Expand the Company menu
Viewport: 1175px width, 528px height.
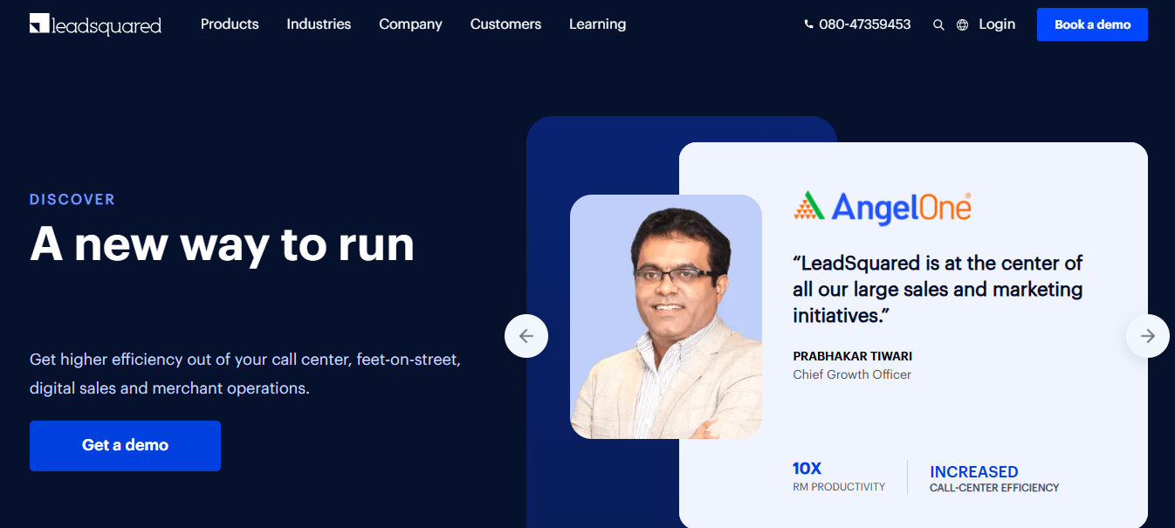point(410,24)
